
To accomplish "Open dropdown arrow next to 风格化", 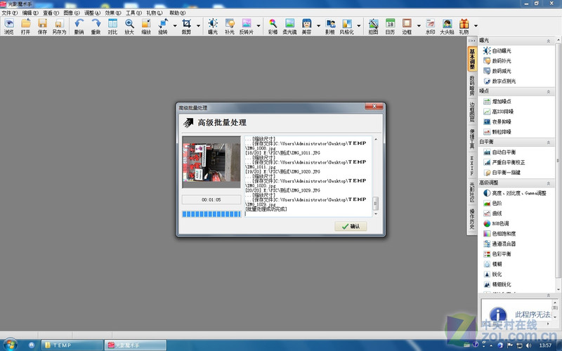I will tap(358, 26).
